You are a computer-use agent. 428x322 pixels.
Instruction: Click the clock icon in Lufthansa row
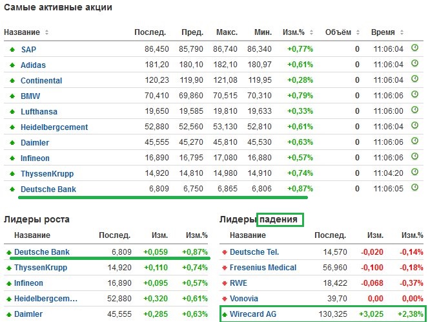click(x=414, y=110)
